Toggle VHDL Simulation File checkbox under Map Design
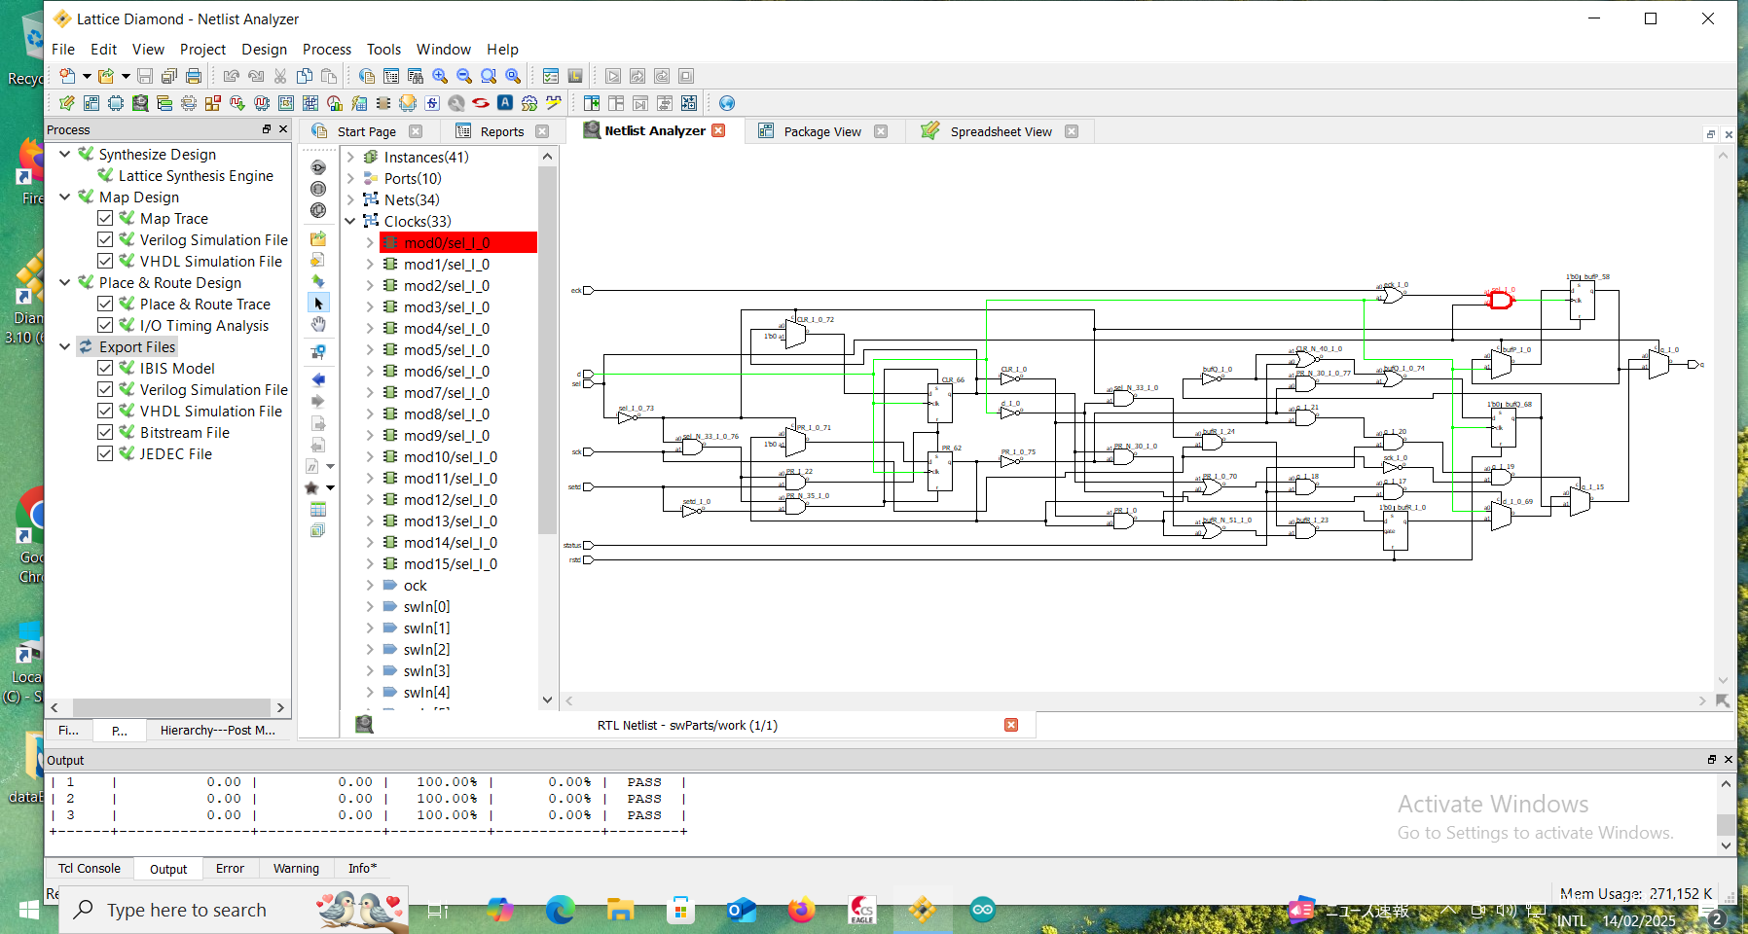This screenshot has height=934, width=1748. point(105,261)
